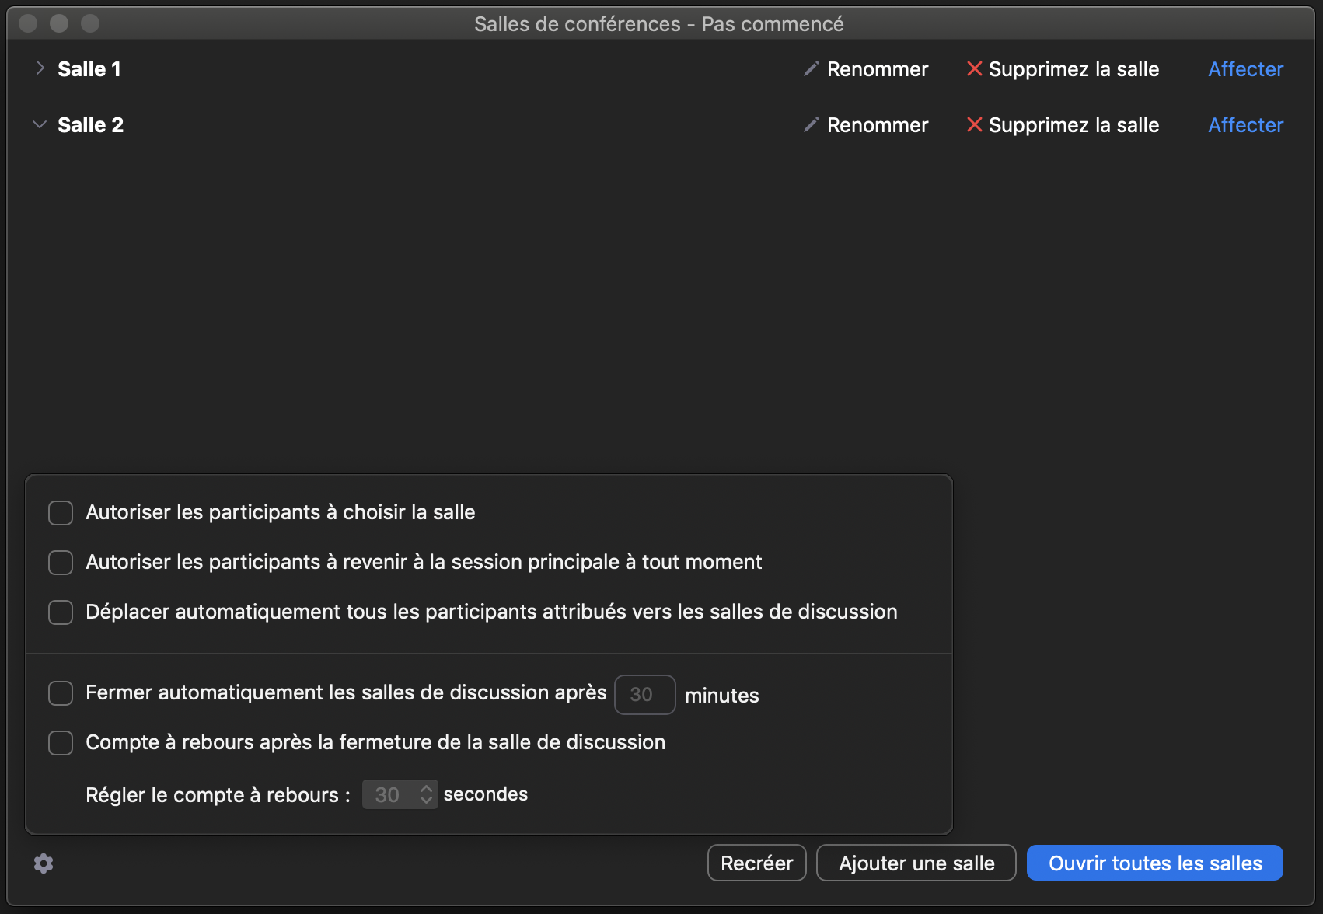
Task: Click the red X icon for Salle 2
Action: (x=974, y=125)
